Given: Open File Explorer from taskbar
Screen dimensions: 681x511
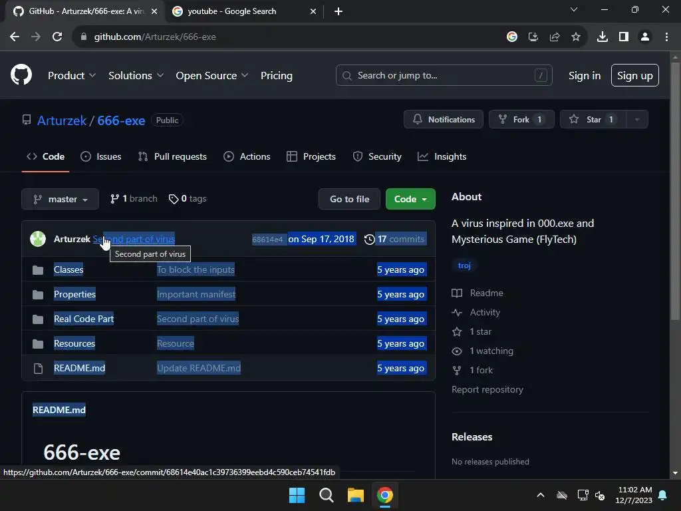Looking at the screenshot, I should 355,495.
